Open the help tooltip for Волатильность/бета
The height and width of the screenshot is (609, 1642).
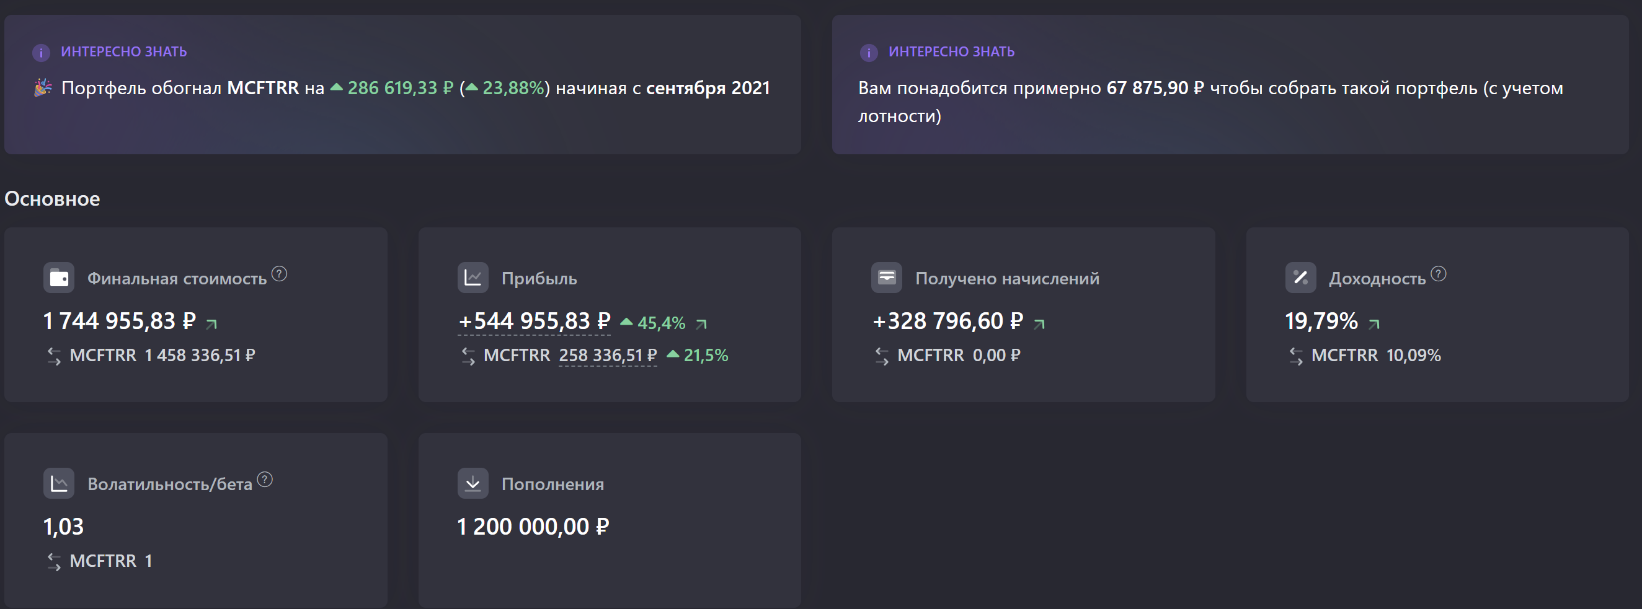265,480
